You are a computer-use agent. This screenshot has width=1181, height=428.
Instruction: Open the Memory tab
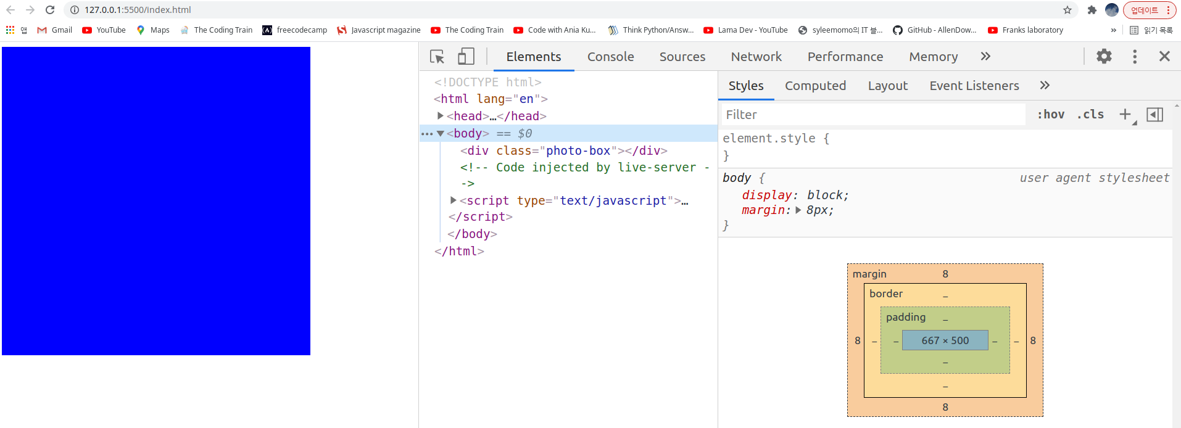933,57
